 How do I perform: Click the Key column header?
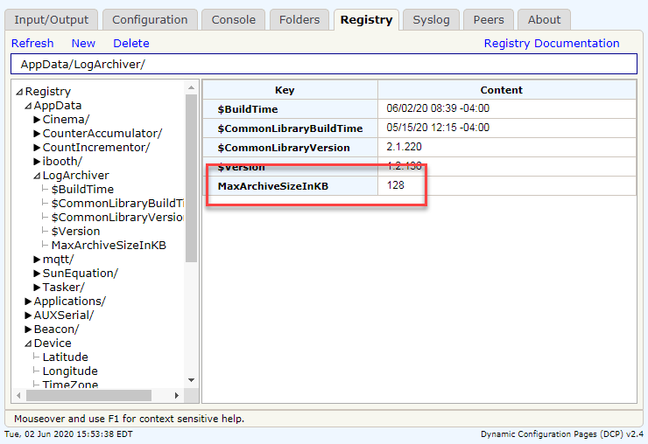[x=290, y=89]
